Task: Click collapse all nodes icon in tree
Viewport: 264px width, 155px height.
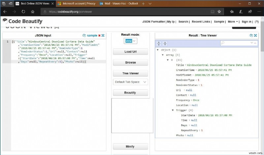Action: tap(165, 43)
